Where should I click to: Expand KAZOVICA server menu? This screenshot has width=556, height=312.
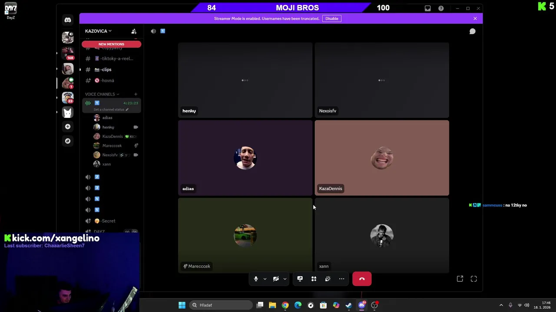click(98, 31)
